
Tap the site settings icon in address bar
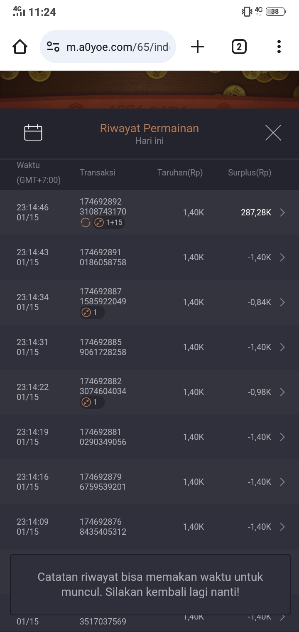click(53, 47)
